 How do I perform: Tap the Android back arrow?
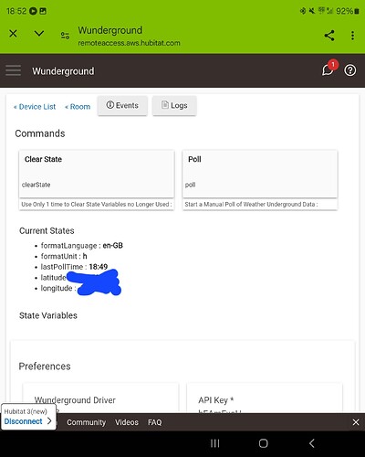click(x=311, y=443)
